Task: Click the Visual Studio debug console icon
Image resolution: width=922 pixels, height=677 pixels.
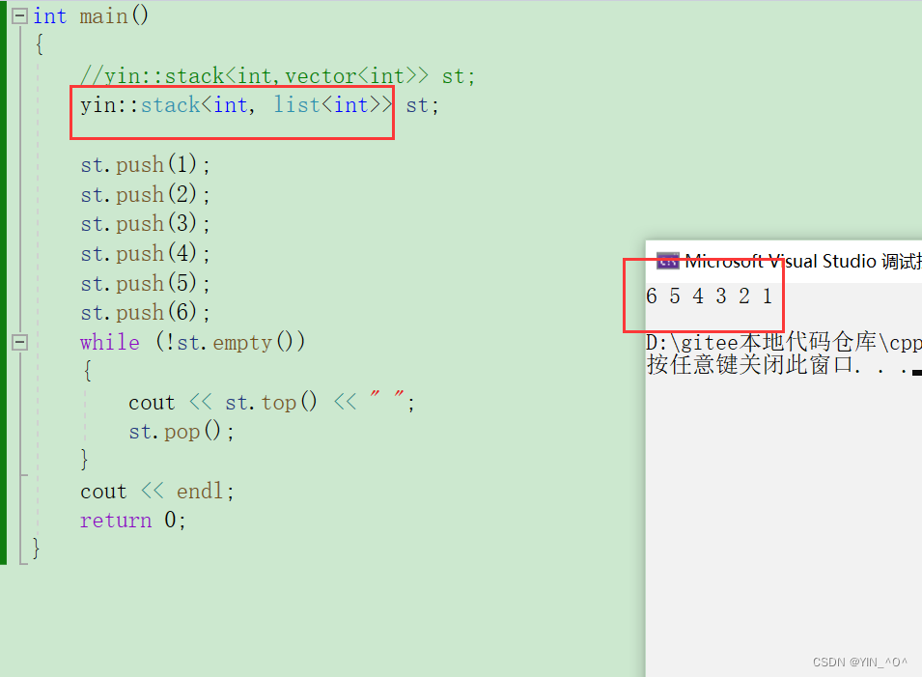Action: pos(667,261)
